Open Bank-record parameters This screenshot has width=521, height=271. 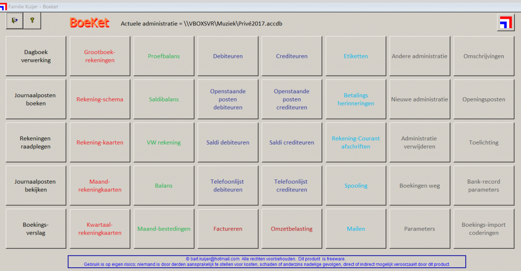[484, 185]
